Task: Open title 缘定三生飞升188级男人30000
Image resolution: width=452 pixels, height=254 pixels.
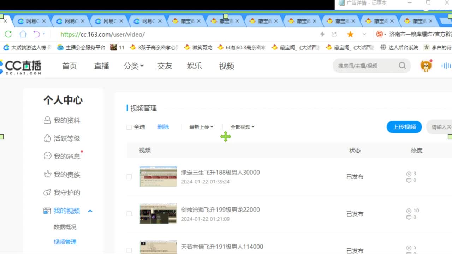Action: [x=220, y=172]
